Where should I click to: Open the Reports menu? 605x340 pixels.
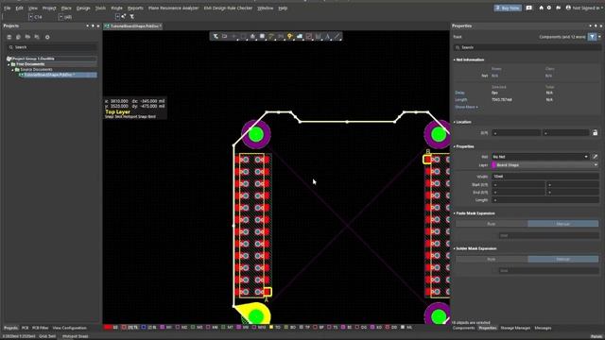pyautogui.click(x=135, y=8)
